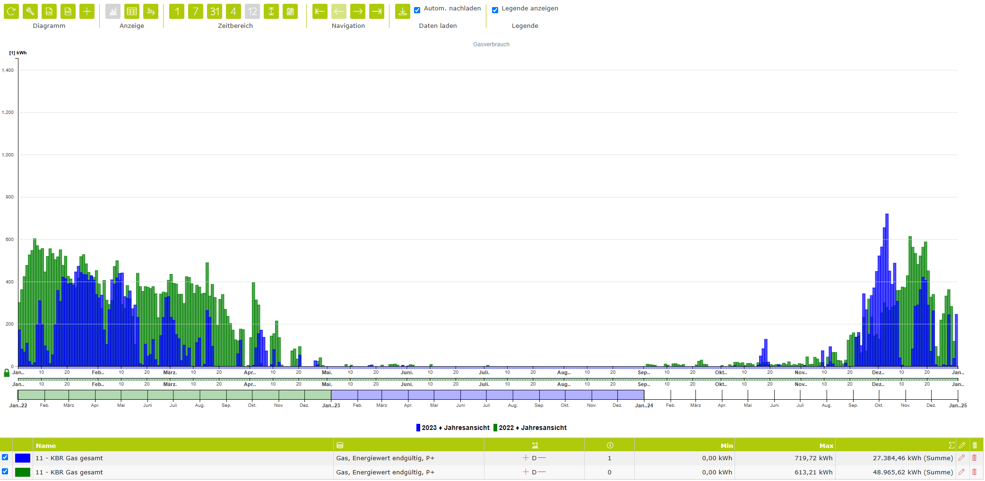Hide the blue 2023 series row checkbox
The image size is (985, 481).
[5, 457]
